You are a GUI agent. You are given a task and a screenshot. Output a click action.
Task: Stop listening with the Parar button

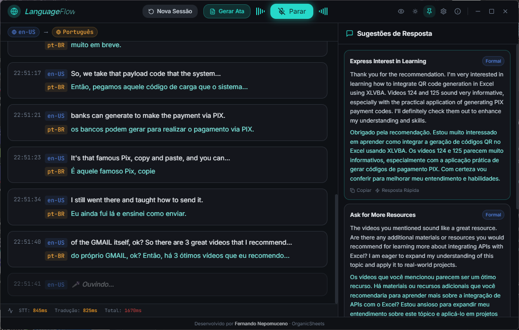(x=292, y=11)
